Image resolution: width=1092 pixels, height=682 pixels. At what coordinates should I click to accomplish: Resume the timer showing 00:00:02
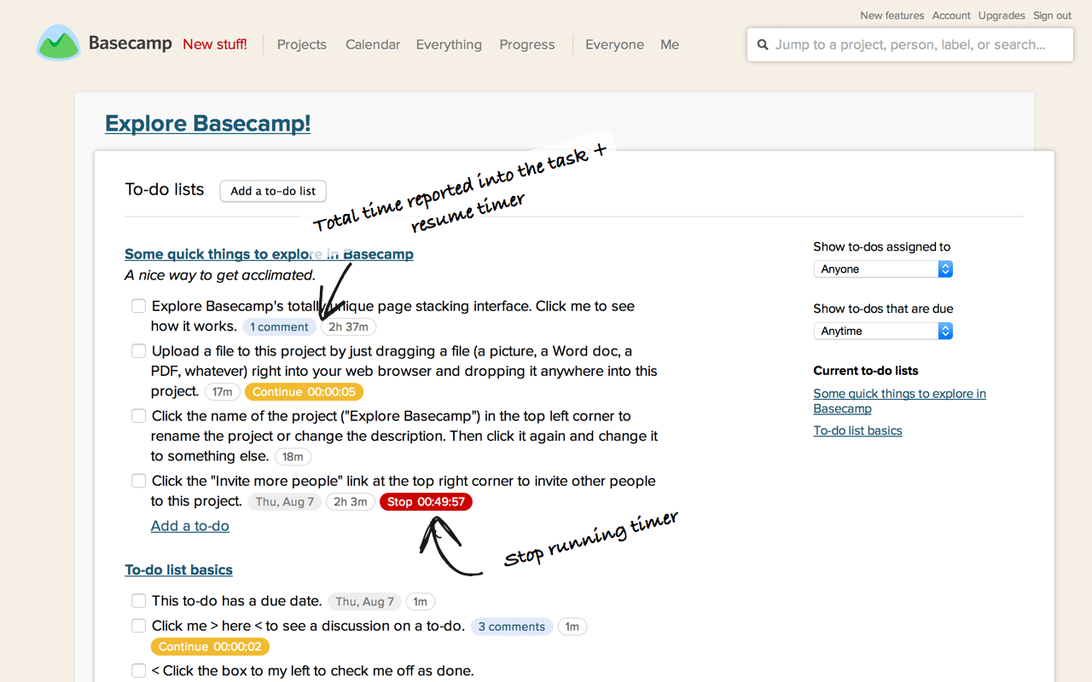pyautogui.click(x=210, y=647)
